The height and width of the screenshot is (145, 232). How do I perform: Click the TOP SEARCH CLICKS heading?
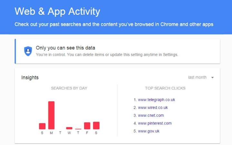pyautogui.click(x=165, y=88)
